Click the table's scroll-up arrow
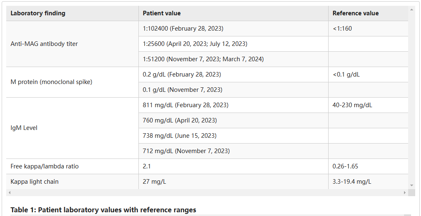Viewport: 421px width, 216px height. pos(411,9)
